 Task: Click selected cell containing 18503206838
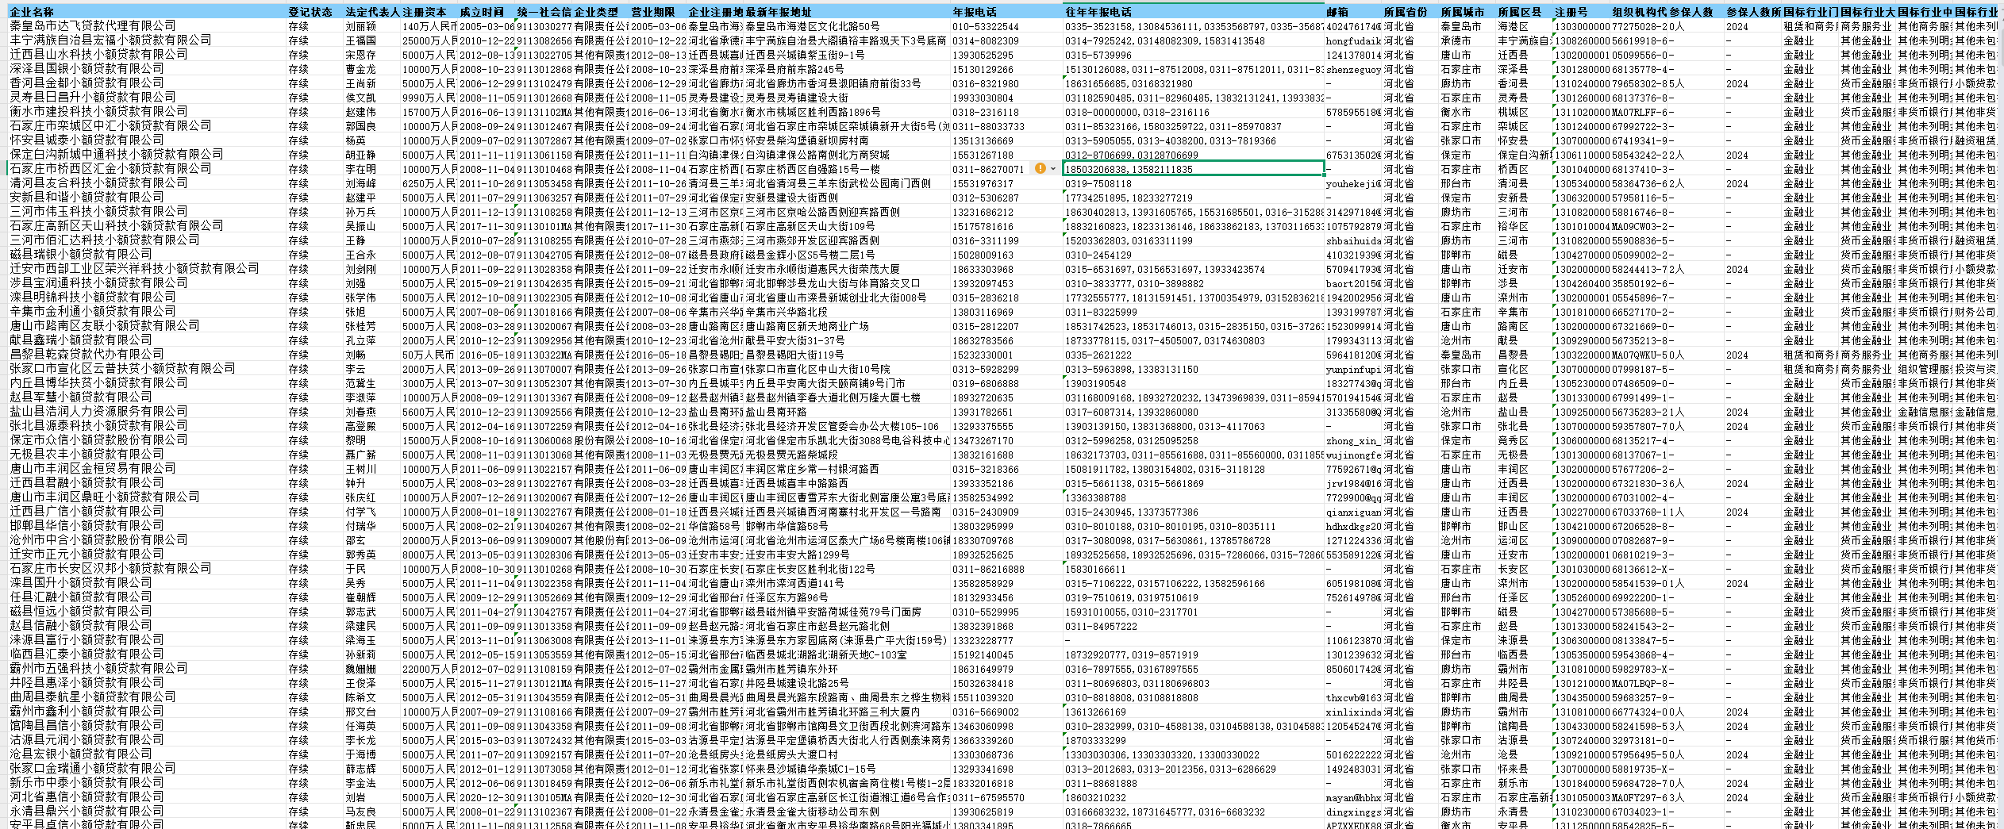point(1192,169)
